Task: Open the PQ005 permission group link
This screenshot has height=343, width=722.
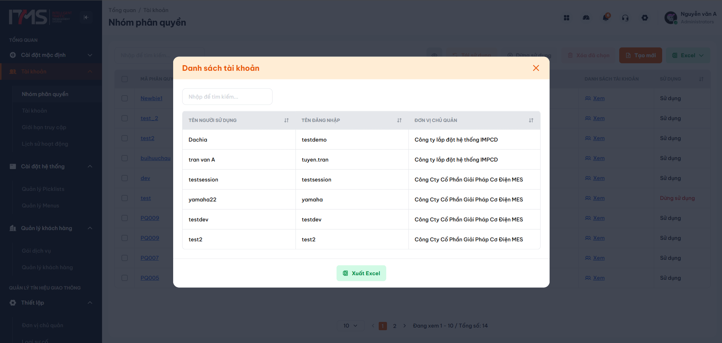Action: click(150, 278)
